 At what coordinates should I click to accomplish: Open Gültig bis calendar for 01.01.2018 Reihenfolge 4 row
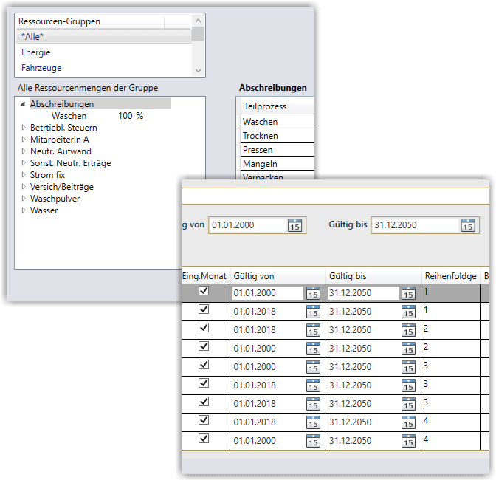click(x=408, y=422)
